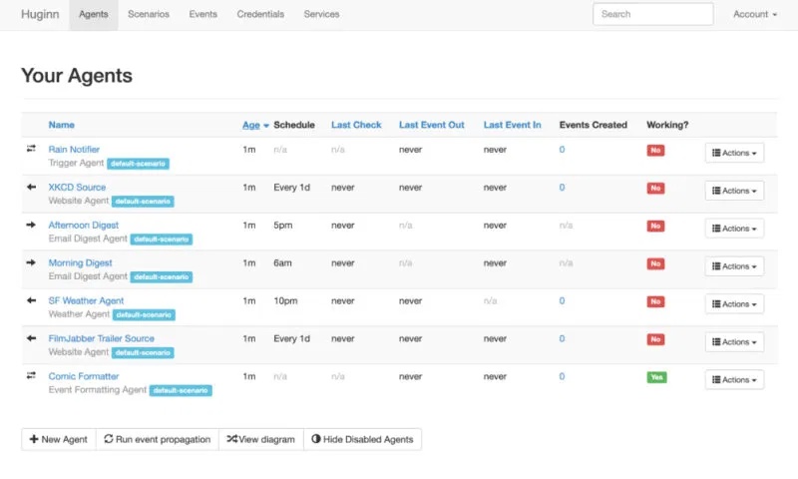Click the left arrow icon beside XKCD Source
Screen dimensions: 798x479
tap(31, 187)
